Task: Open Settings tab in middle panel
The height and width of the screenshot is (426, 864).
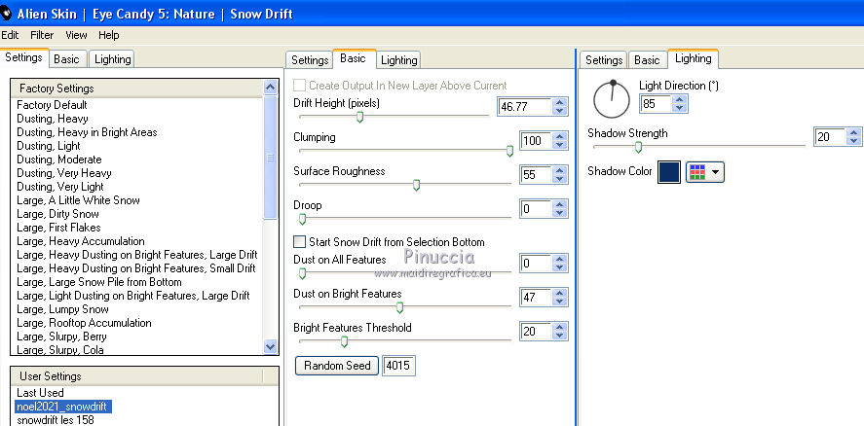Action: [x=310, y=60]
